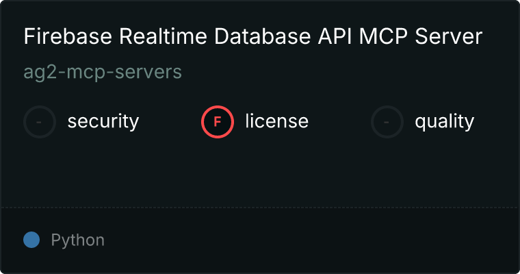Select the license label text
Screen dimensions: 520x274
(x=276, y=122)
